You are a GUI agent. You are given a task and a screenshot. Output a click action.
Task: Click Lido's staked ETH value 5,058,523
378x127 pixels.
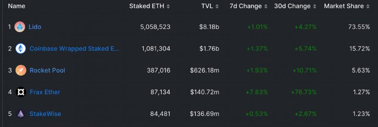[x=155, y=27]
